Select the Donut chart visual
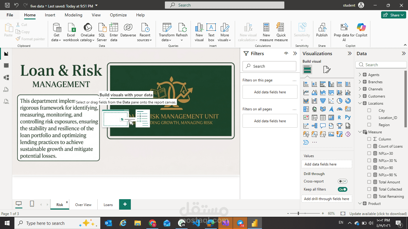Image resolution: width=408 pixels, height=229 pixels. [348, 101]
